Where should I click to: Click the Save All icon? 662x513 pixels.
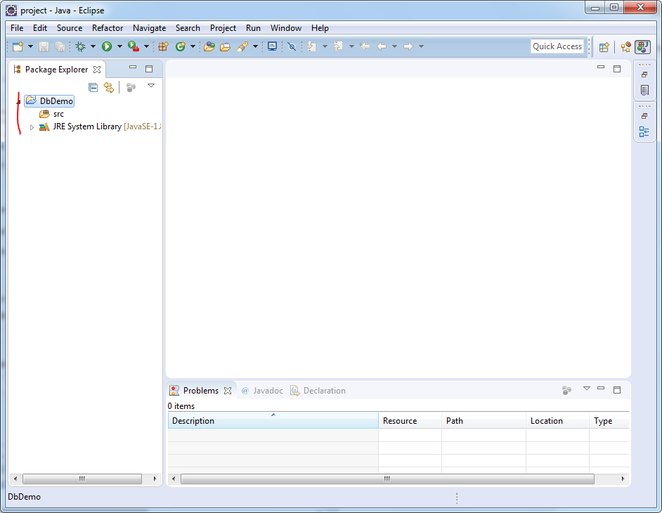pos(60,46)
